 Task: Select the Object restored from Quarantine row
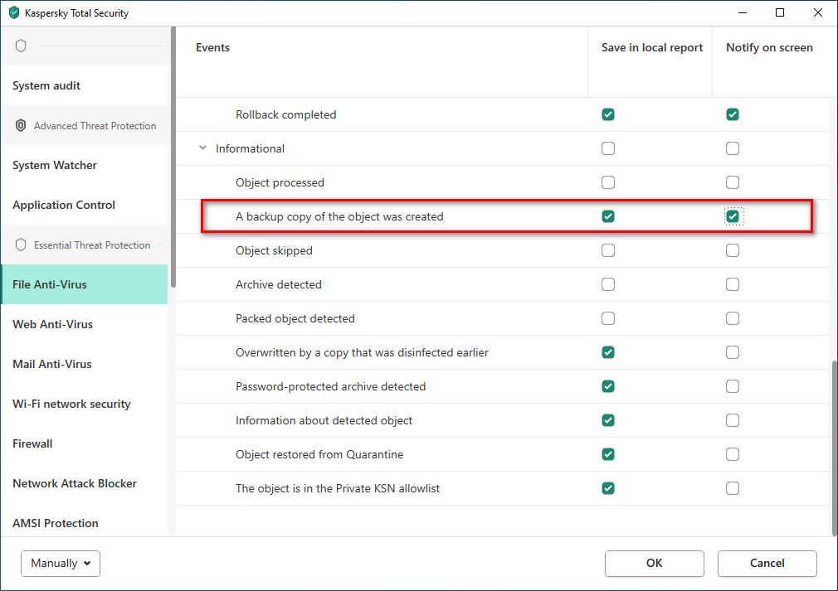pyautogui.click(x=319, y=454)
